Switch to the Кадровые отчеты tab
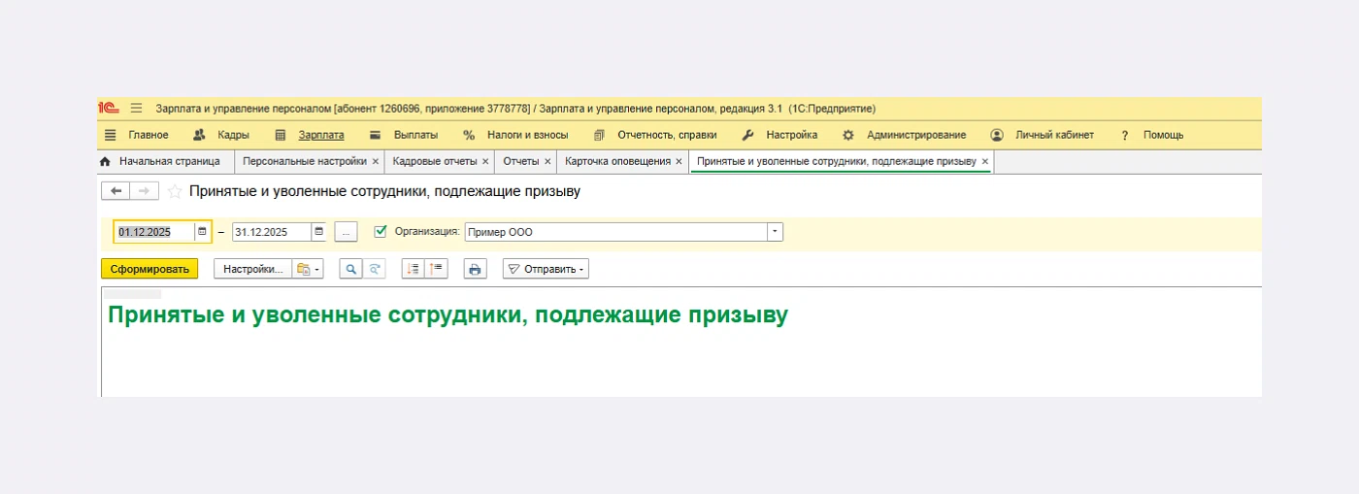 coord(434,161)
